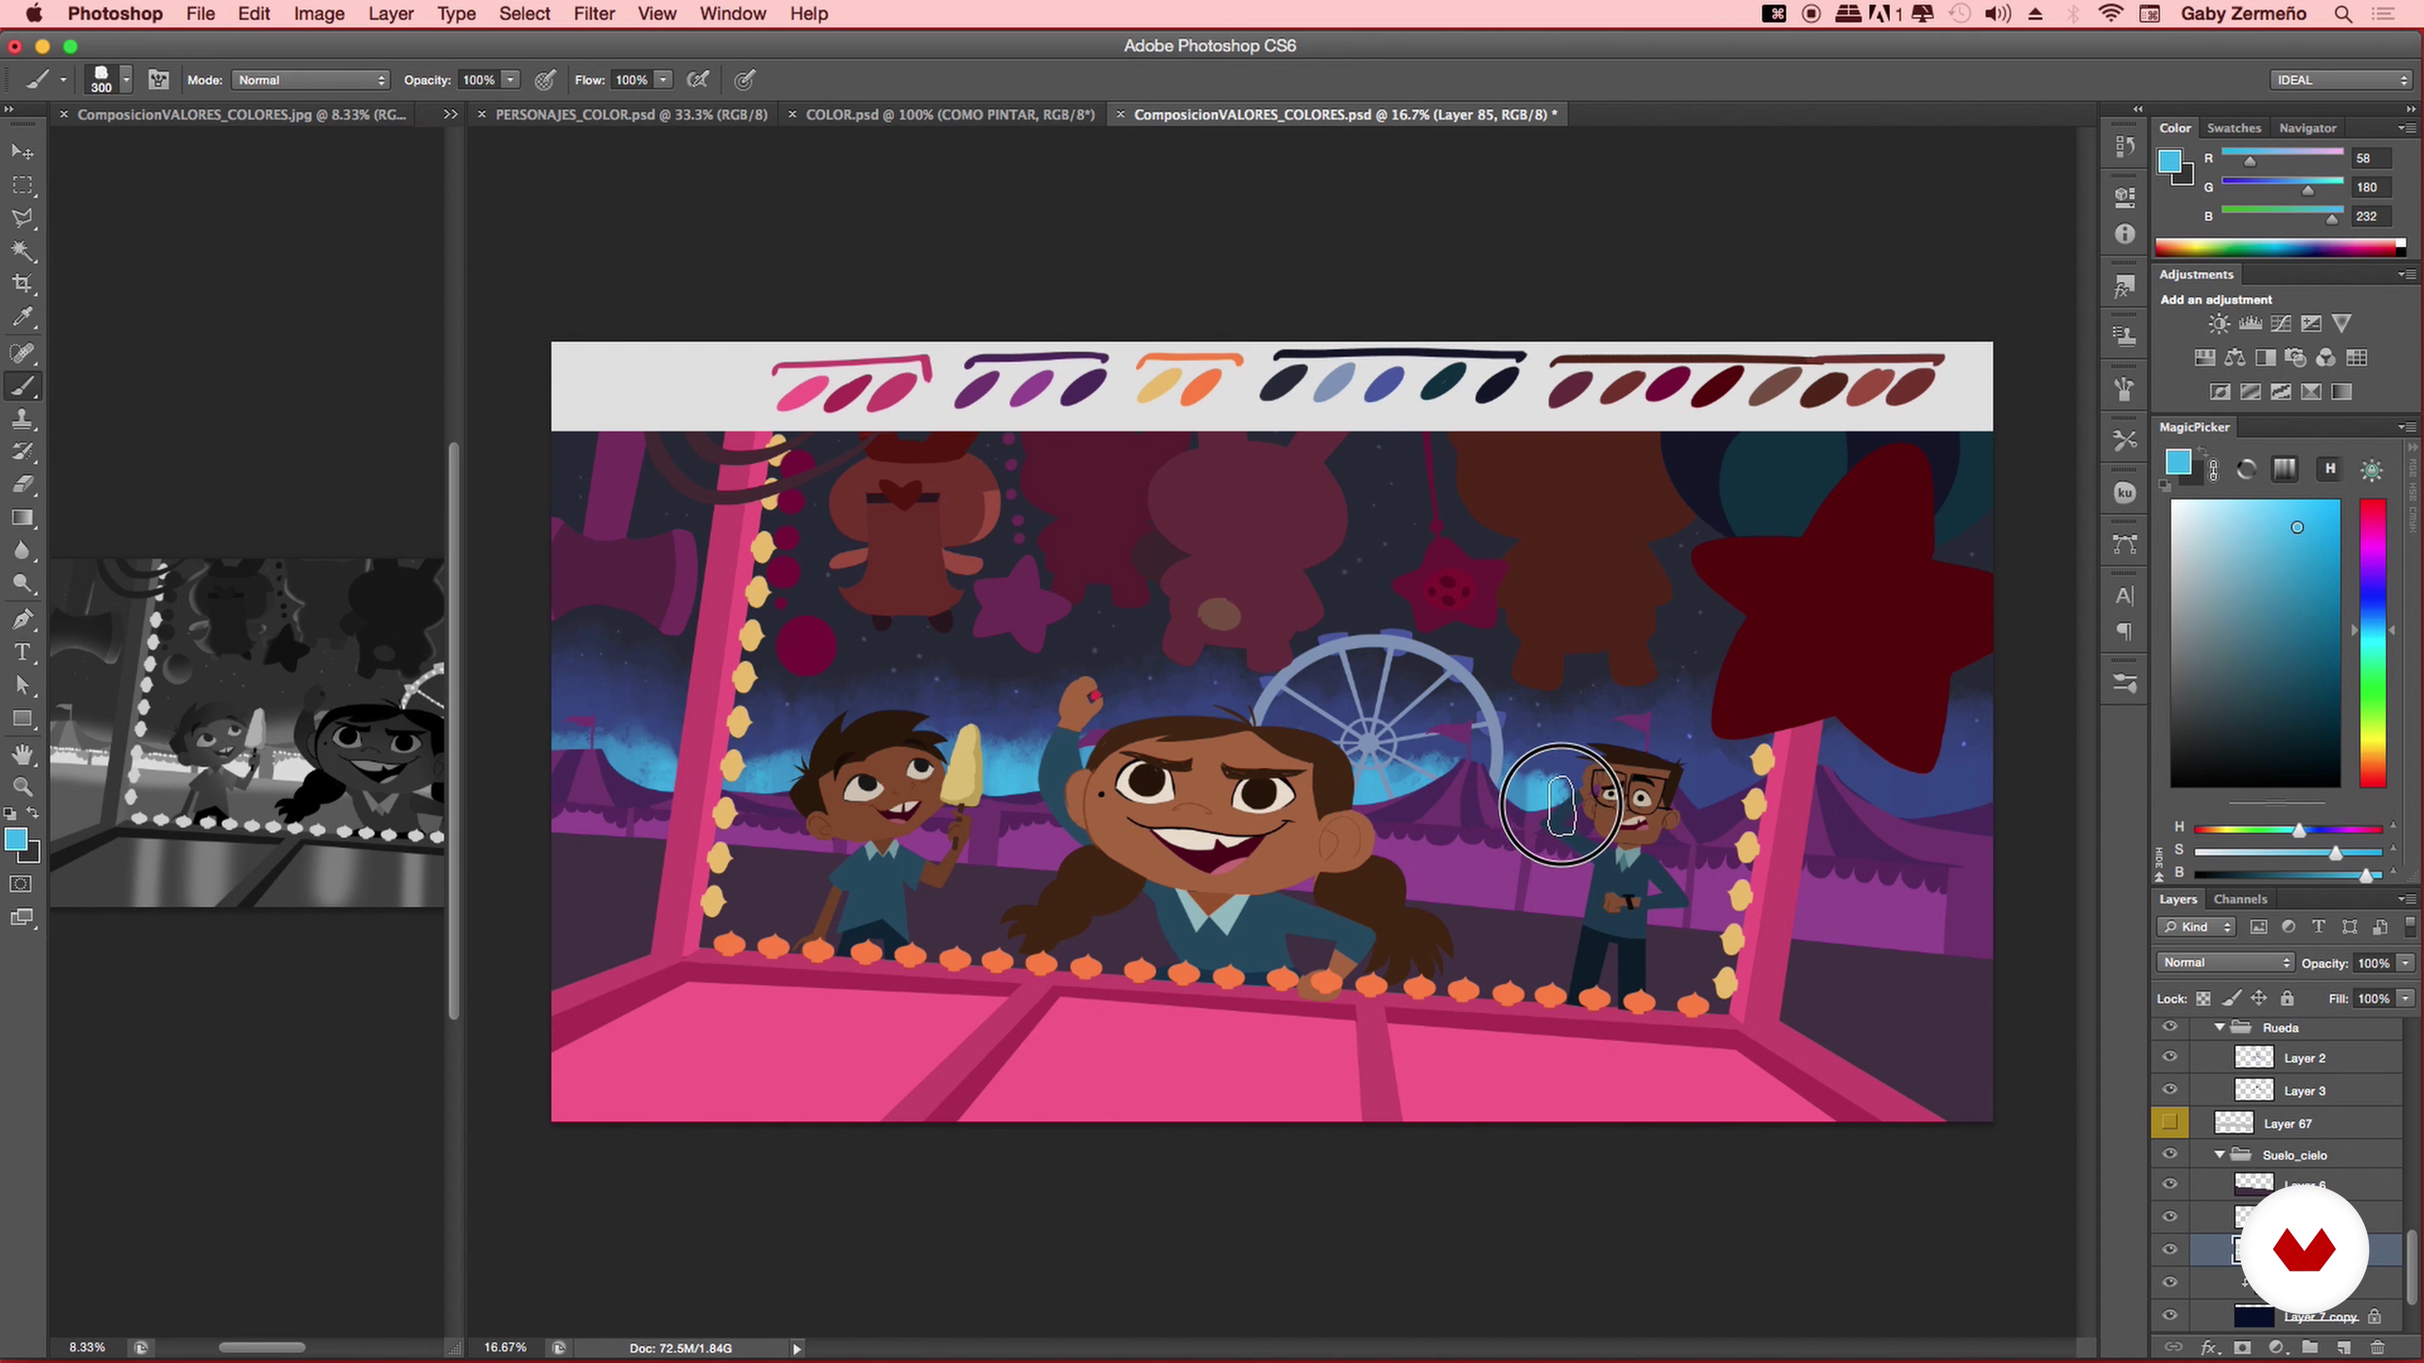Toggle lock all padlock icon
The height and width of the screenshot is (1363, 2424).
pyautogui.click(x=2288, y=998)
